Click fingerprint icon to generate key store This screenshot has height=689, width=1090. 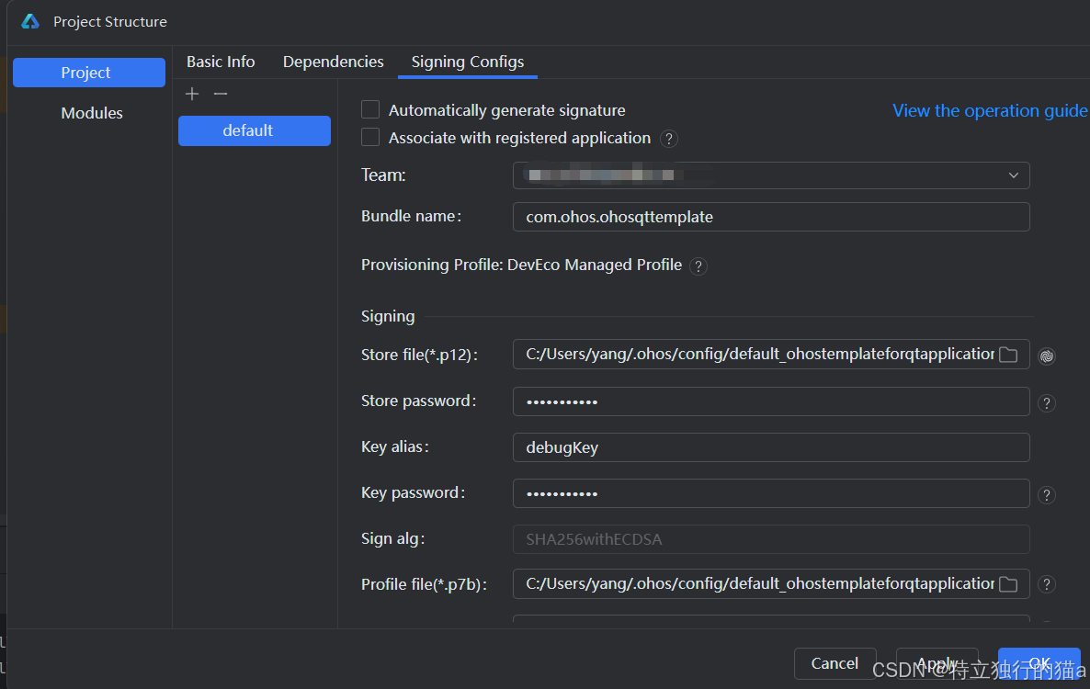click(1047, 356)
